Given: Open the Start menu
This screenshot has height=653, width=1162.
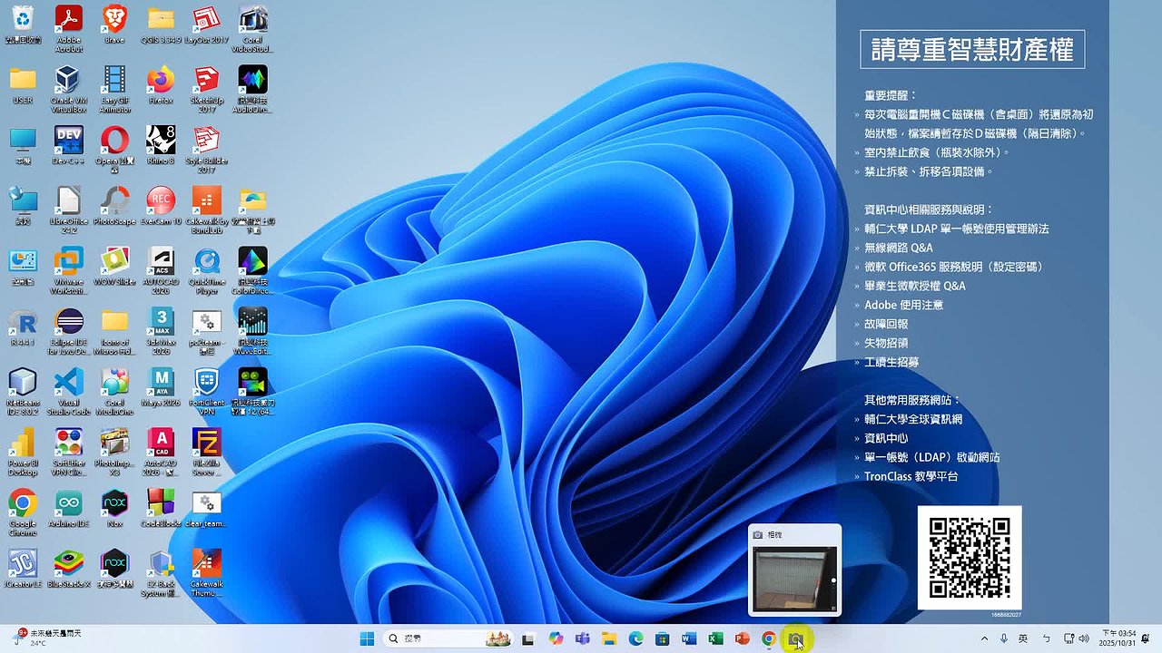Looking at the screenshot, I should 367,638.
